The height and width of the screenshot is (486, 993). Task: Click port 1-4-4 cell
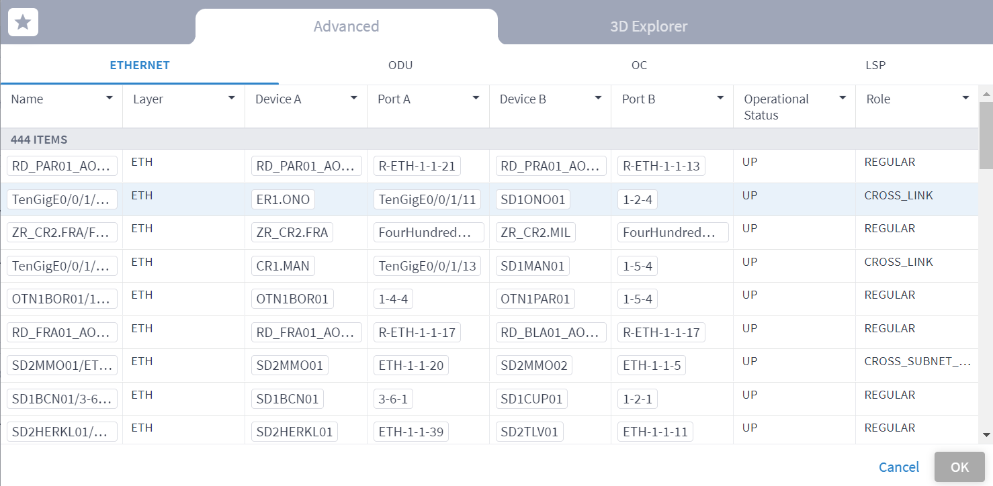click(x=393, y=299)
